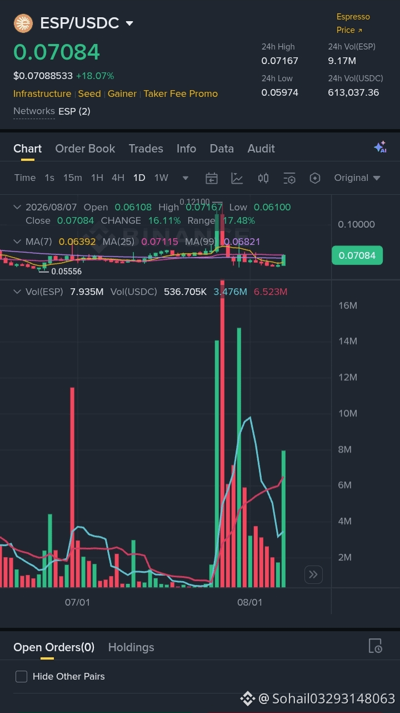The height and width of the screenshot is (713, 400).
Task: Collapse the Vol(ESP) indicator legend row
Action: [18, 292]
